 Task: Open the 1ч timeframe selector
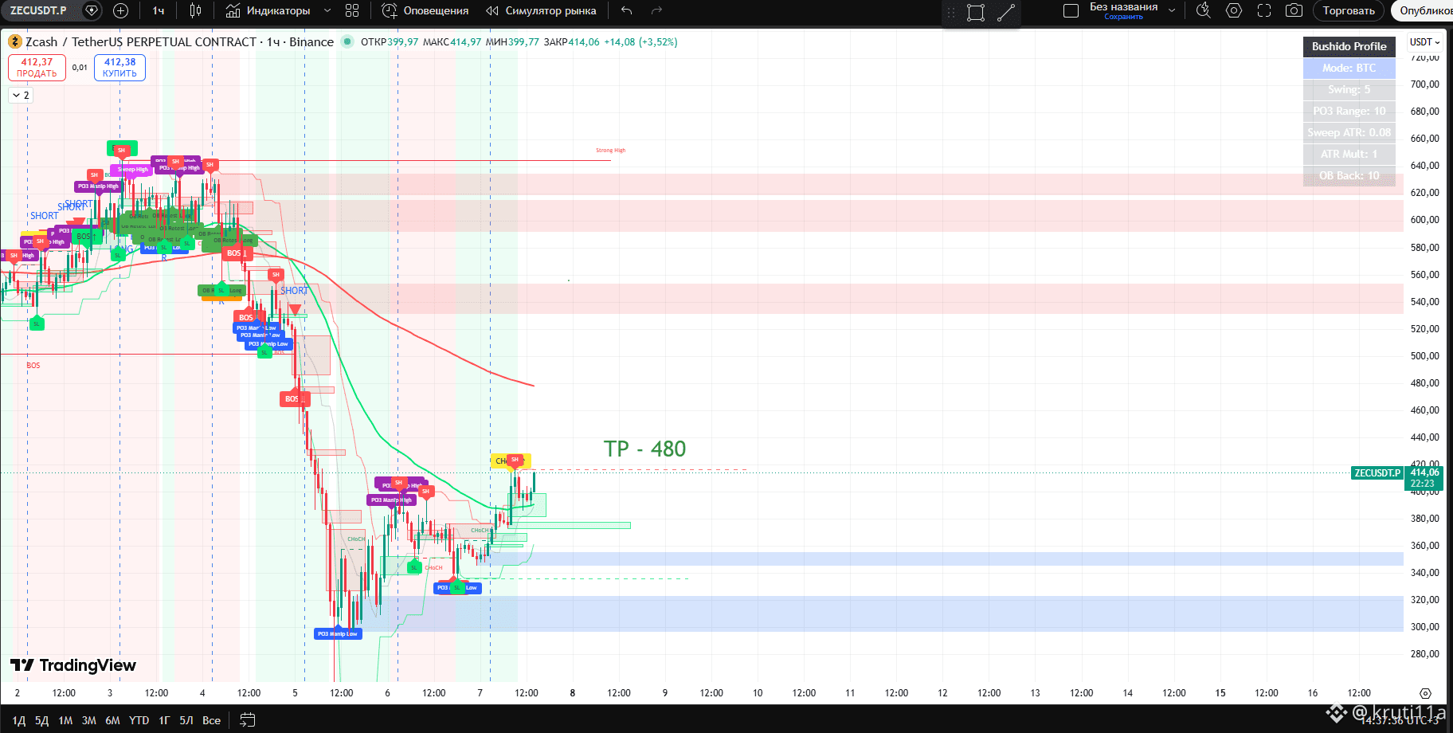pos(159,10)
